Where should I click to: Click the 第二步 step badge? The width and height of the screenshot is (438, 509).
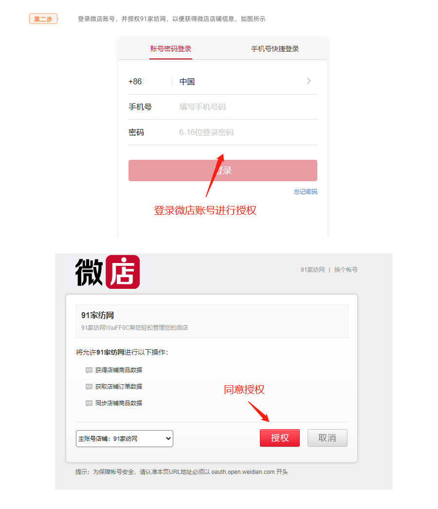[43, 19]
